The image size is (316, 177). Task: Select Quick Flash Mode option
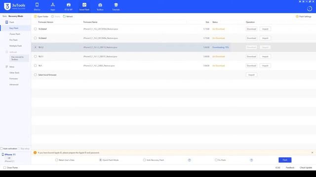(100, 160)
